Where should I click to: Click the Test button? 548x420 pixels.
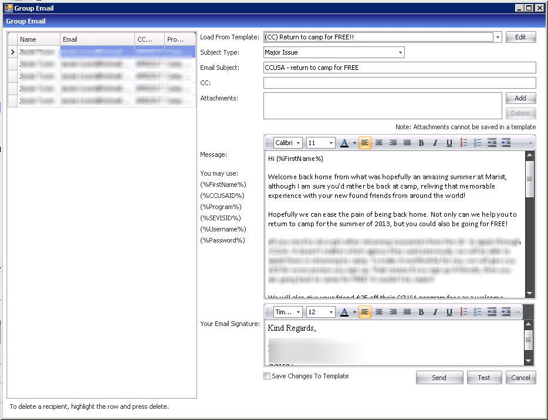click(483, 378)
